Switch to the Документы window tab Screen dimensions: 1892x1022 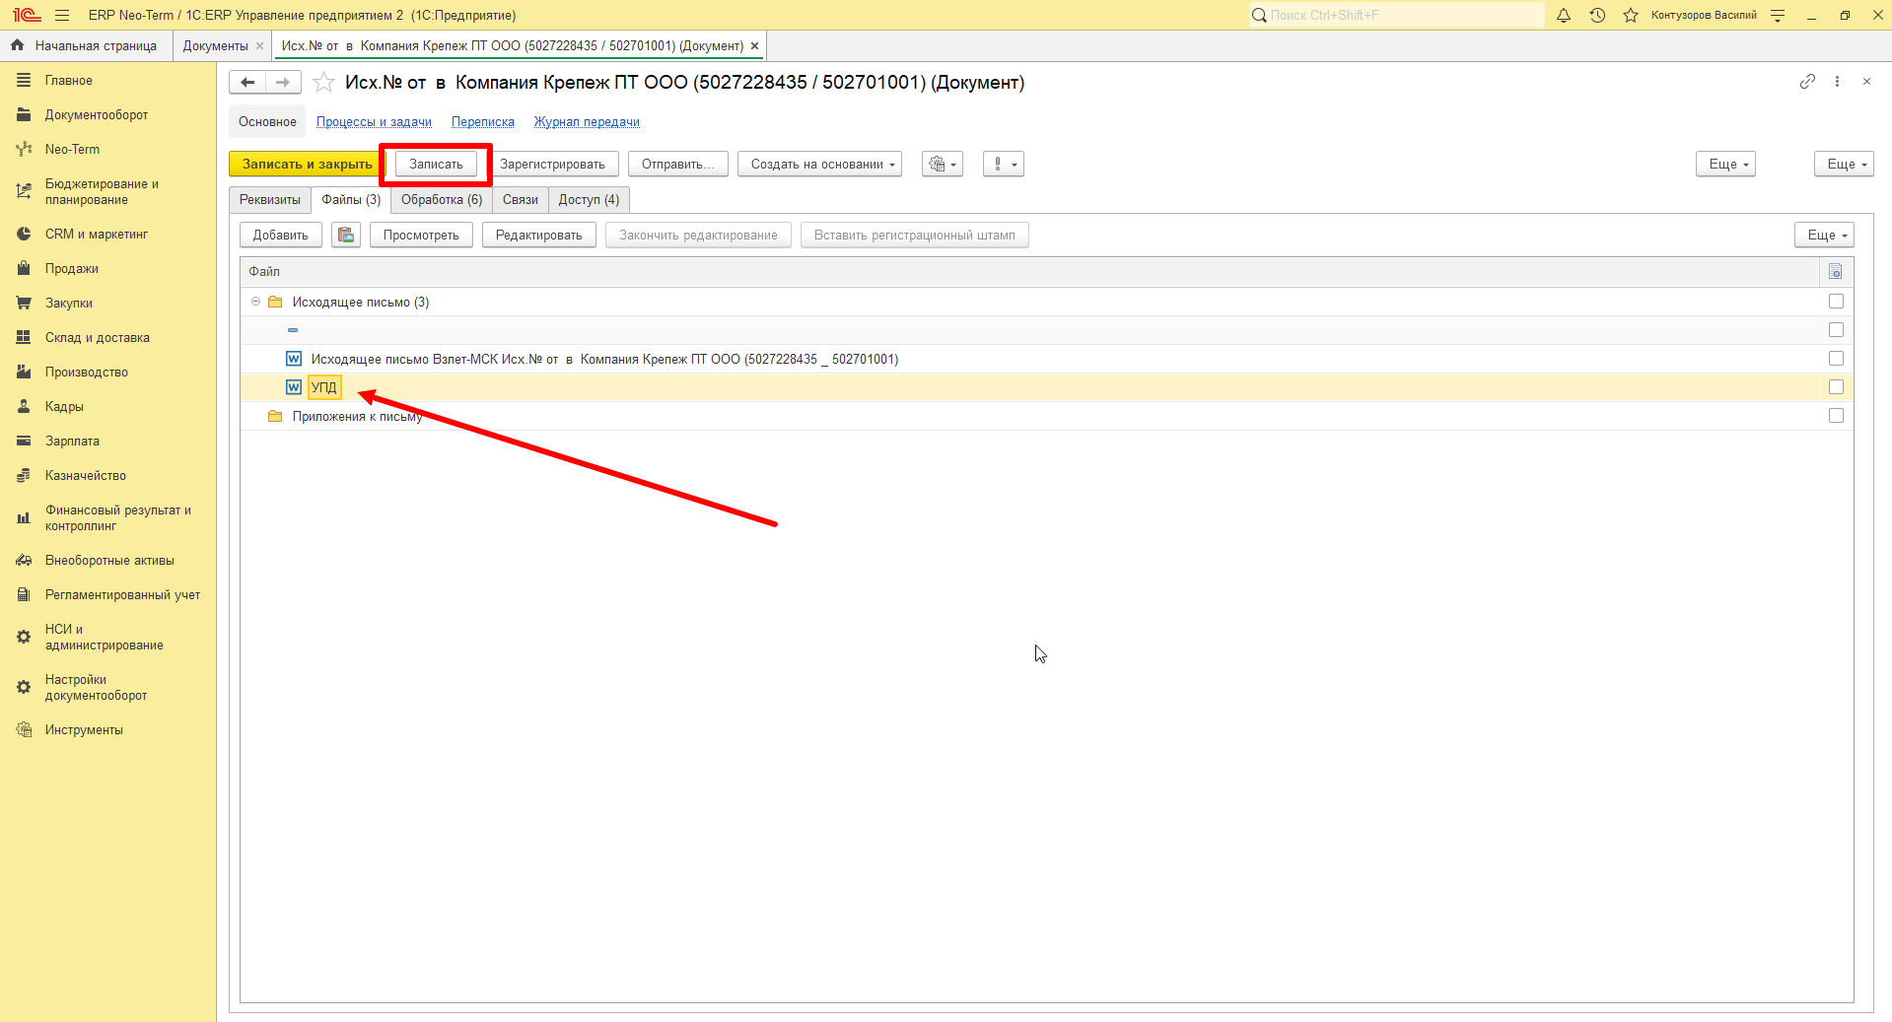(216, 46)
